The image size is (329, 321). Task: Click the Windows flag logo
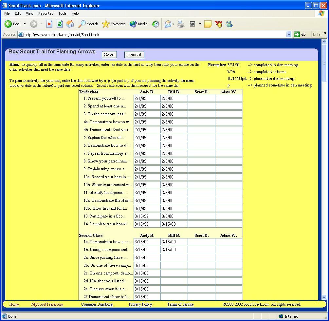click(321, 14)
